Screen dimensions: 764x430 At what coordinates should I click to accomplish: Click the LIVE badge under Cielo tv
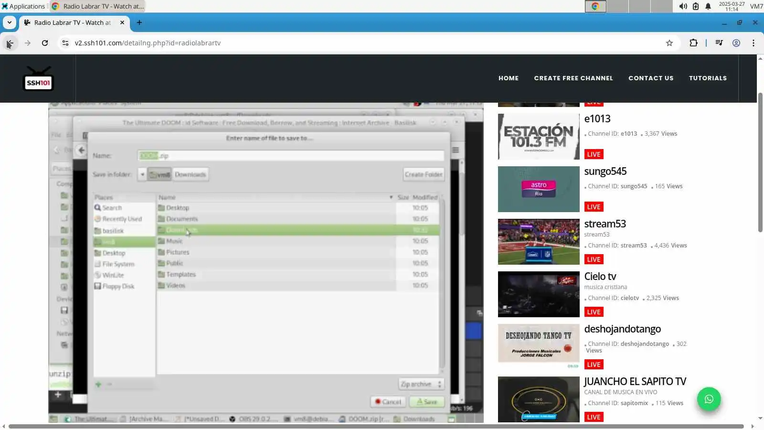(x=594, y=312)
